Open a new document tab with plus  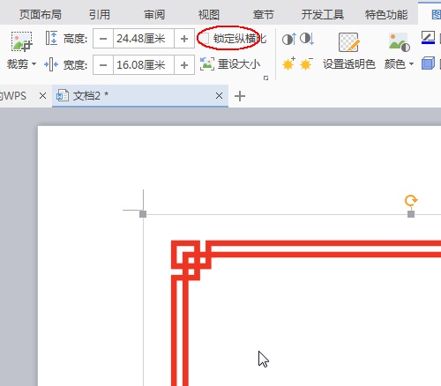tap(240, 96)
